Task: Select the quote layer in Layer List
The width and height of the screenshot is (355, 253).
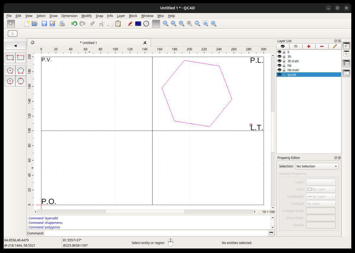Action: [292, 75]
